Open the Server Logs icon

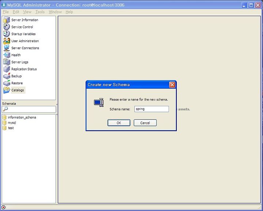tap(7, 62)
